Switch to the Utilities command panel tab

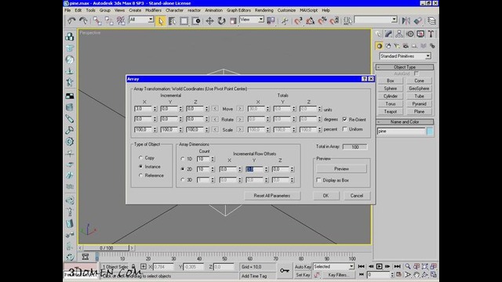pyautogui.click(x=431, y=34)
